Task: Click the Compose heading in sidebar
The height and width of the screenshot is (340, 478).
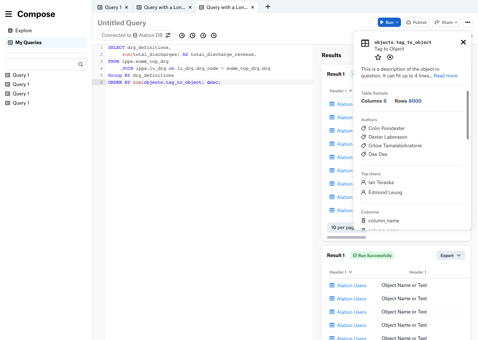Action: tap(36, 14)
